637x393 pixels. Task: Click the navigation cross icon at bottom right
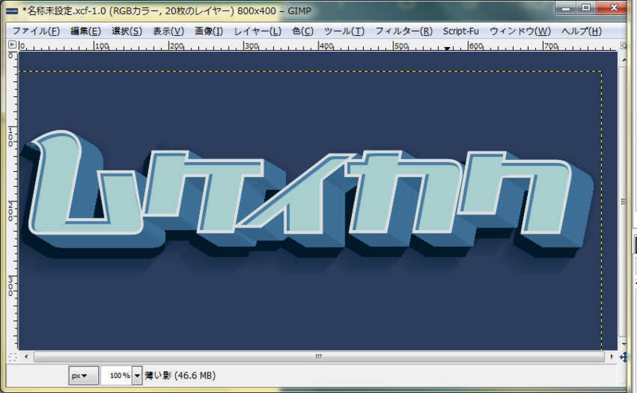click(623, 357)
